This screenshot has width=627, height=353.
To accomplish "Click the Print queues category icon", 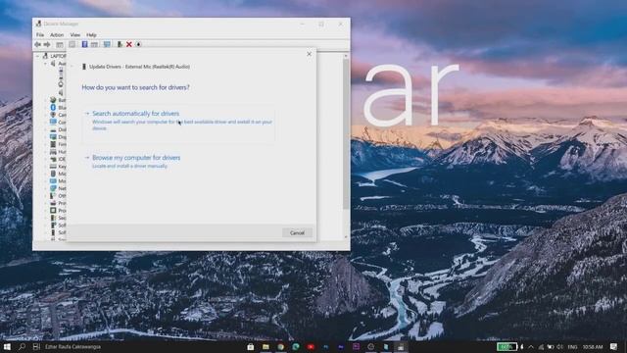I will click(x=53, y=203).
